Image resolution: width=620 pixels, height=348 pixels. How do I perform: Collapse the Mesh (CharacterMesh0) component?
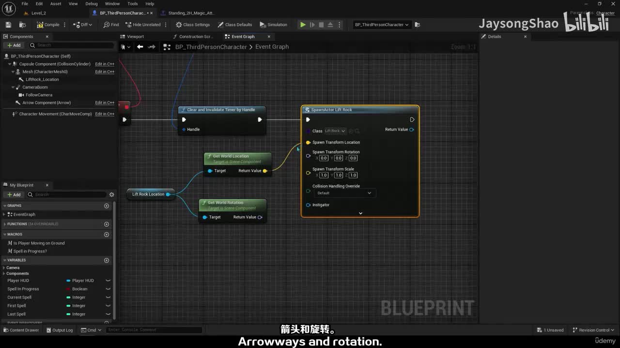14,72
